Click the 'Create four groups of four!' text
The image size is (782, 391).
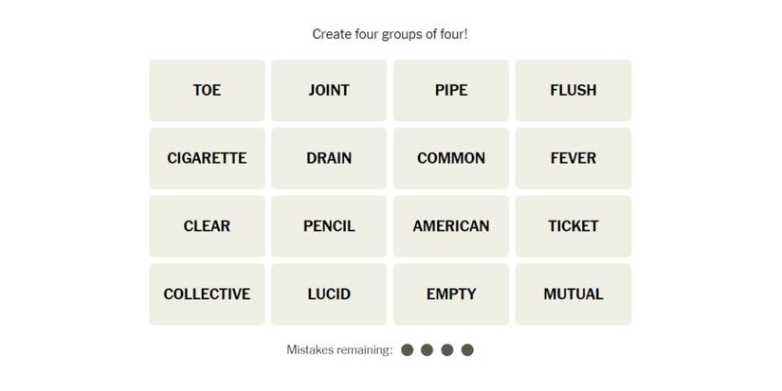[x=391, y=34]
